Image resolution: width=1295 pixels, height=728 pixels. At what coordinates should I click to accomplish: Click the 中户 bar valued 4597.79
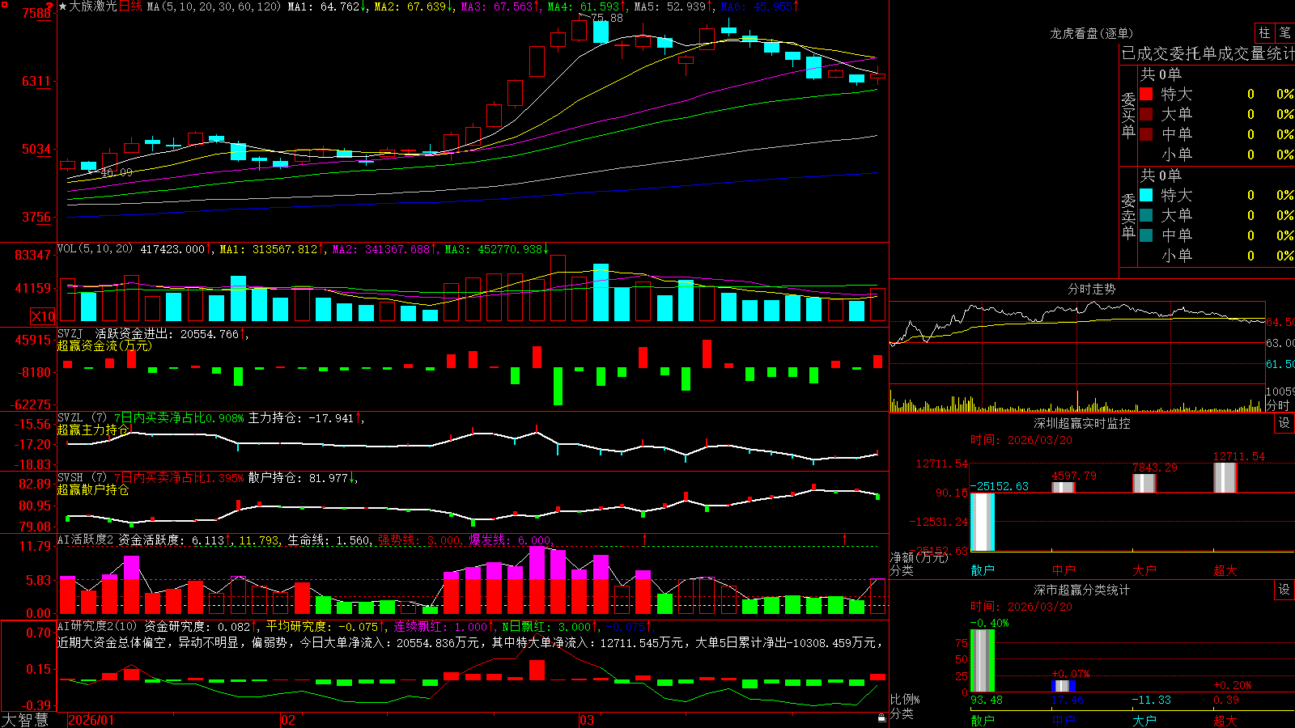pos(1064,487)
